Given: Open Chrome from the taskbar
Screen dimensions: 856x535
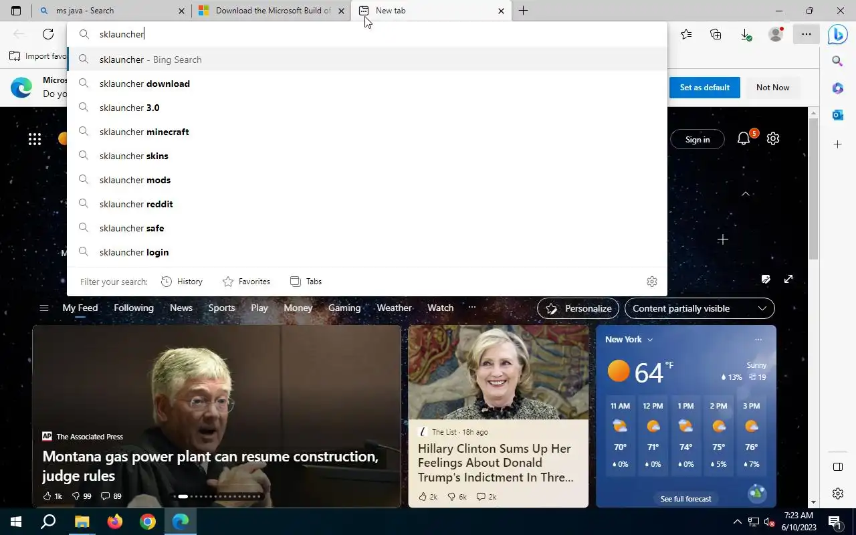Looking at the screenshot, I should click(148, 522).
